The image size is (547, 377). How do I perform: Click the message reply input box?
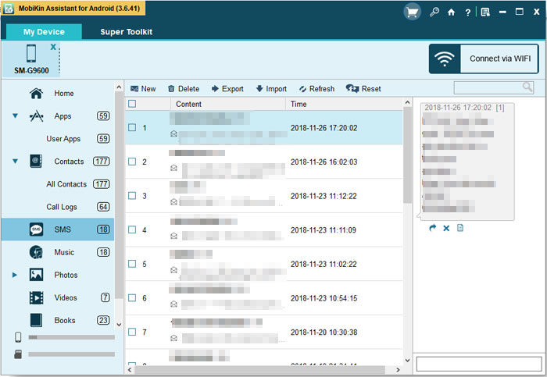479,364
